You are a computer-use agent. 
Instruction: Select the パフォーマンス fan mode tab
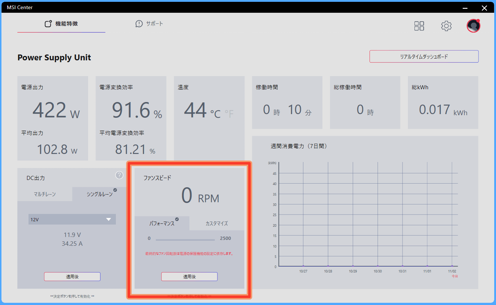coord(162,223)
